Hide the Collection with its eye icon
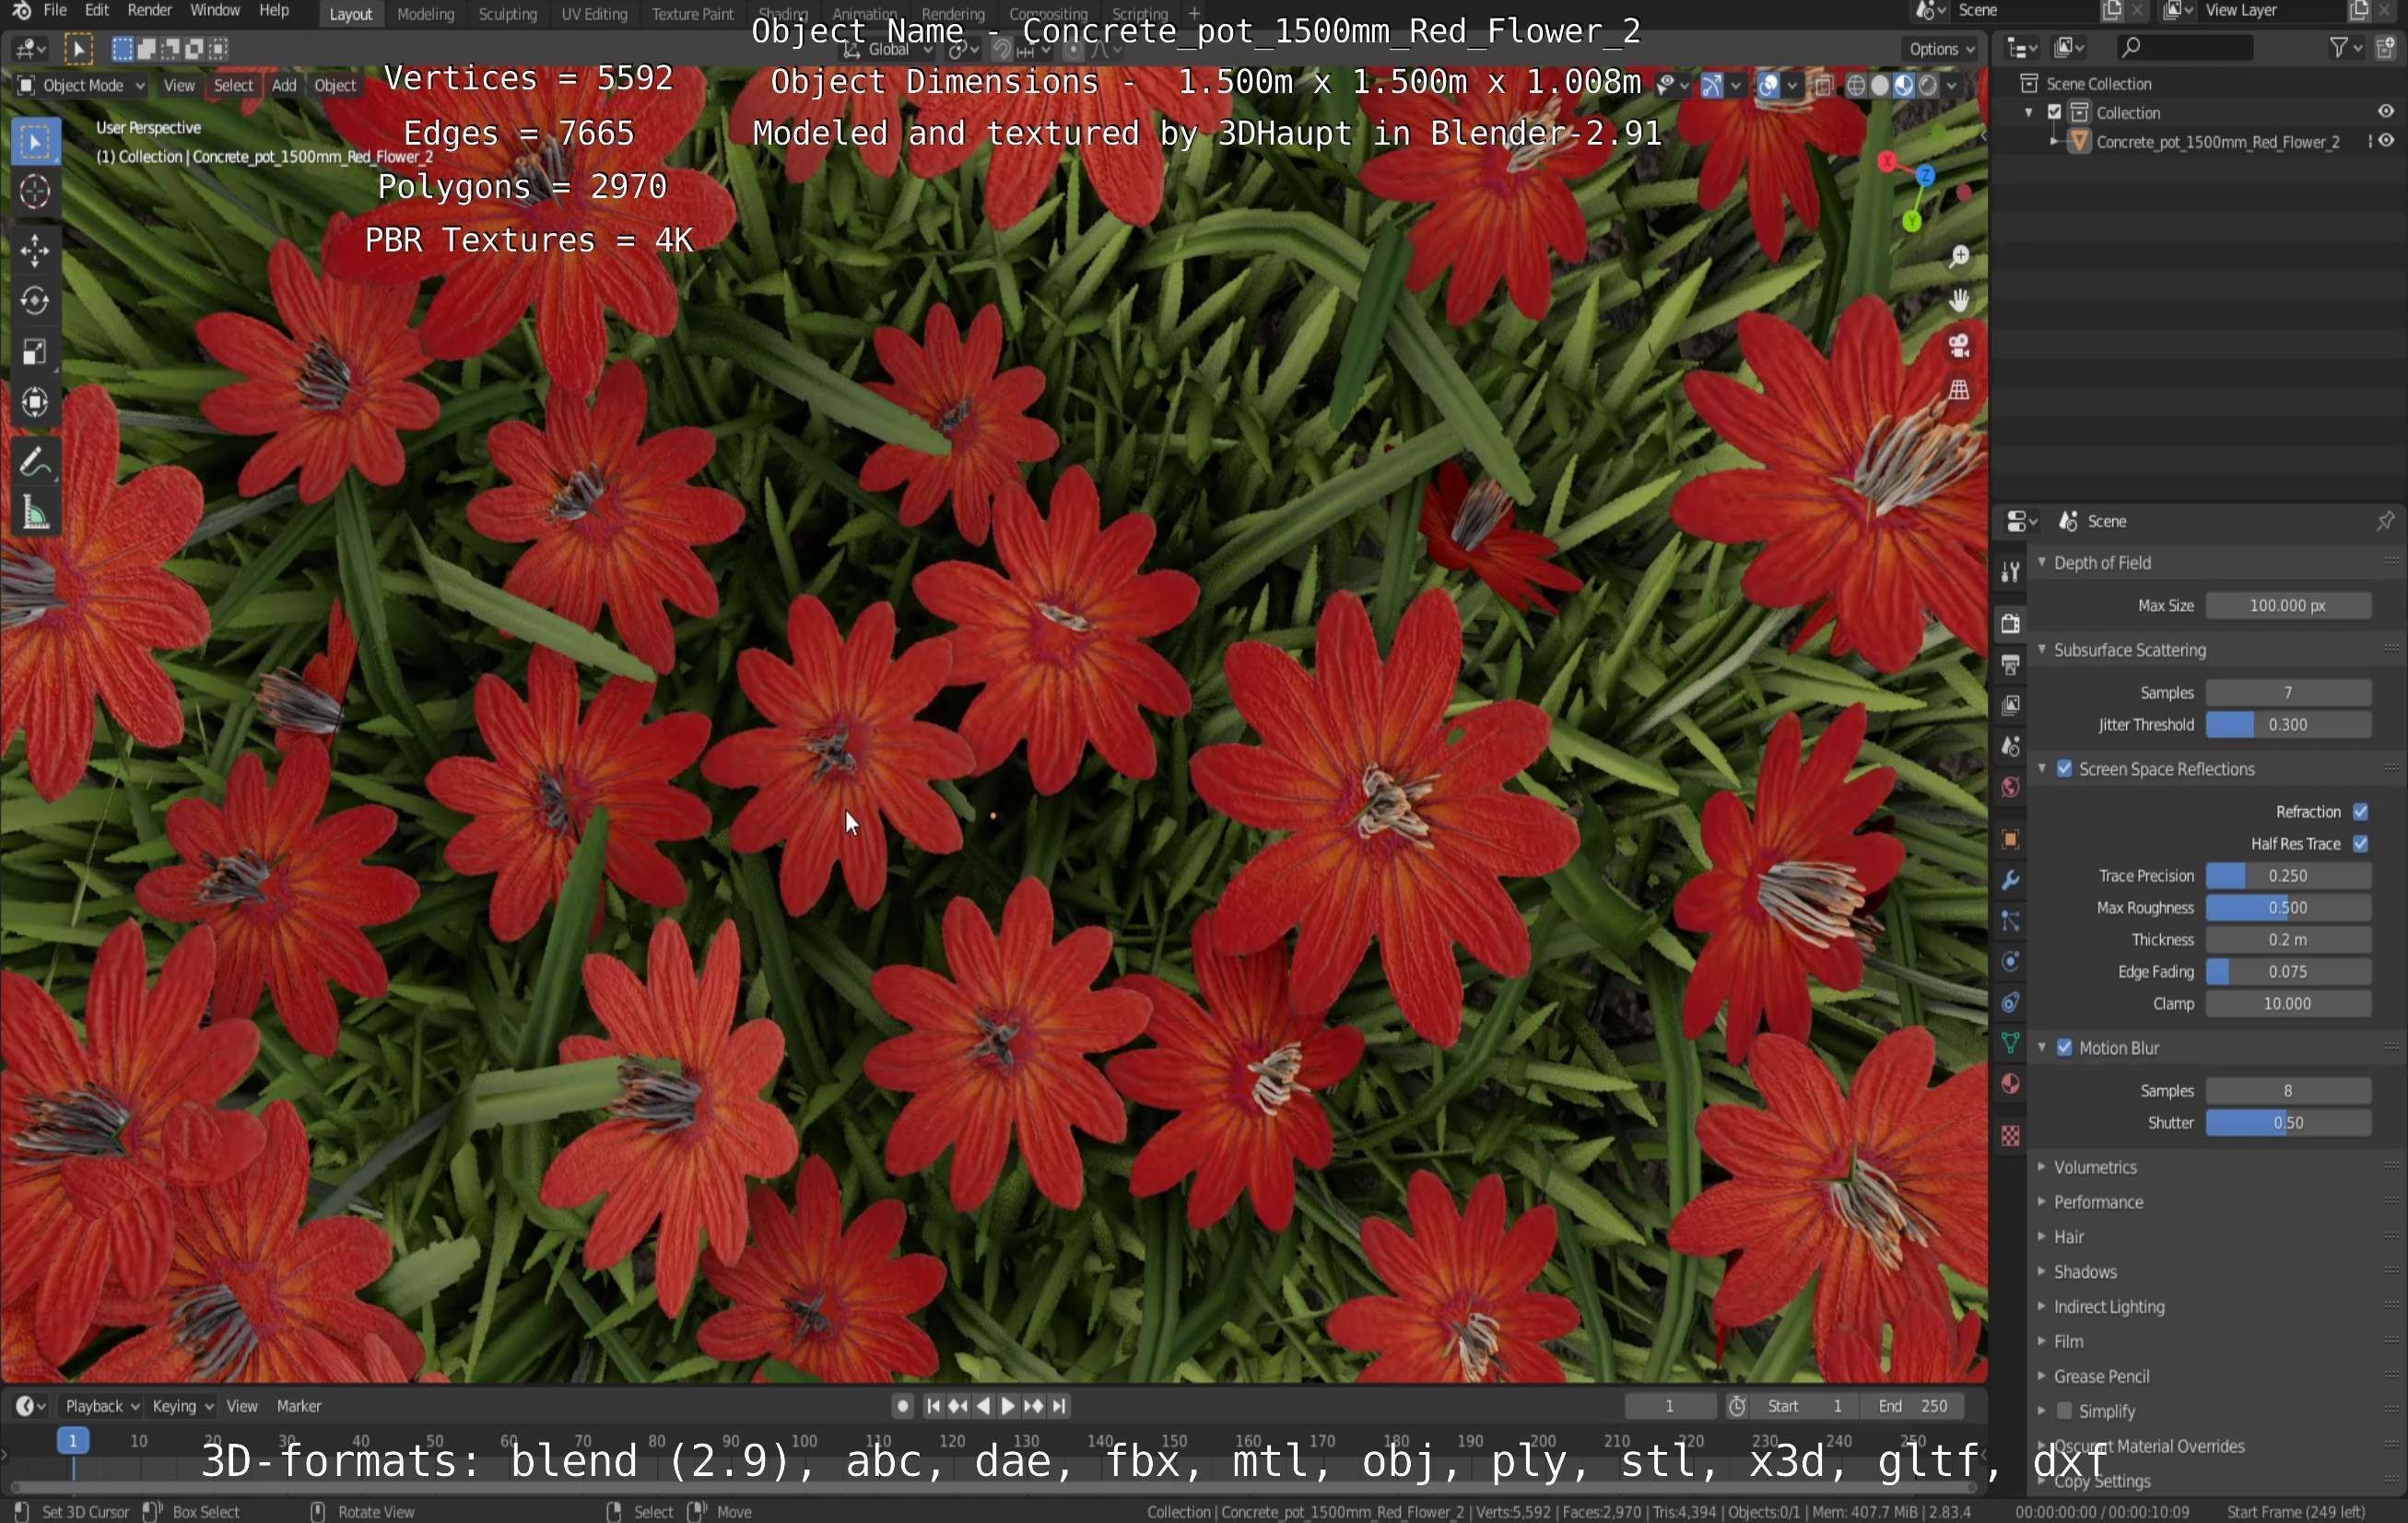Screen dimensions: 2408x1523 pos(2385,112)
